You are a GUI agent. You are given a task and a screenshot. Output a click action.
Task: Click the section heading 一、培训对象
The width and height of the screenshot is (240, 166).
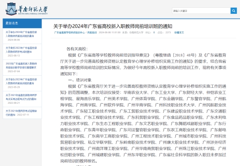80,80
